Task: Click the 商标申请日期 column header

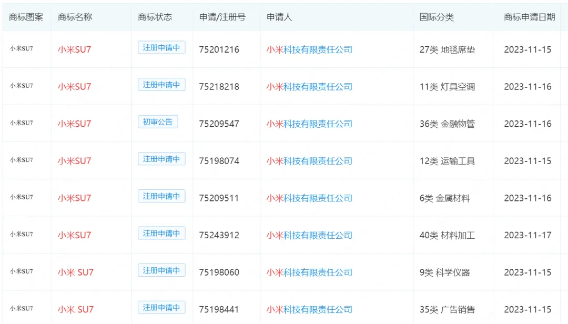Action: click(x=530, y=17)
